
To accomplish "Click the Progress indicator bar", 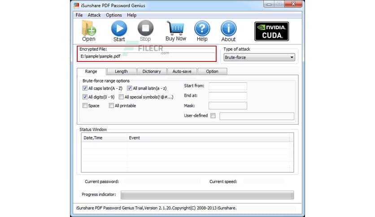I will 207,195.
